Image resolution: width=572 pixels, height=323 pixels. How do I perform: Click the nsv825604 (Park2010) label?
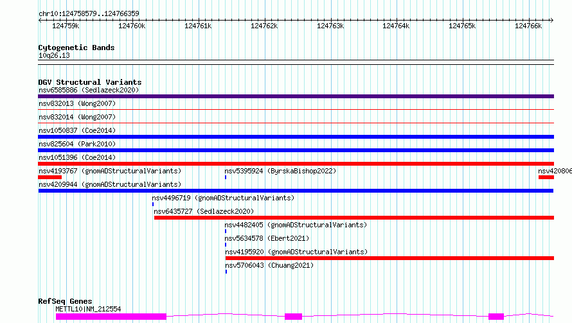pos(77,144)
